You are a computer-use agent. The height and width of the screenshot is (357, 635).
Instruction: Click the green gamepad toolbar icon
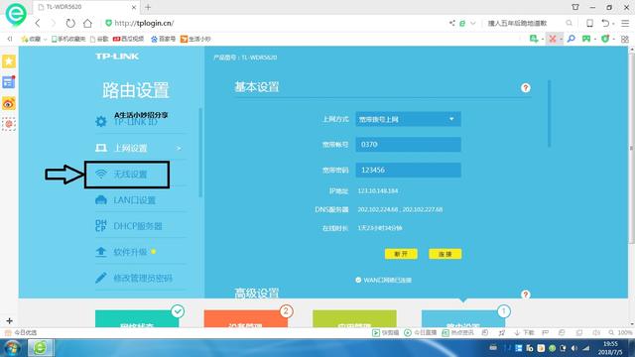coord(586,39)
